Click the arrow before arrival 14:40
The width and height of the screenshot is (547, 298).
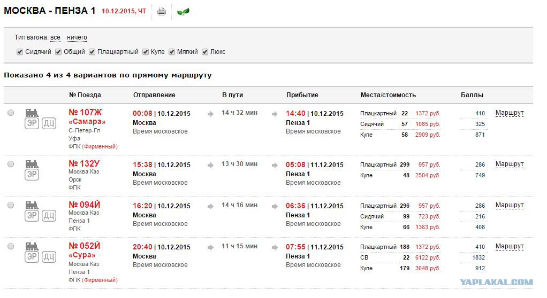[x=275, y=114]
